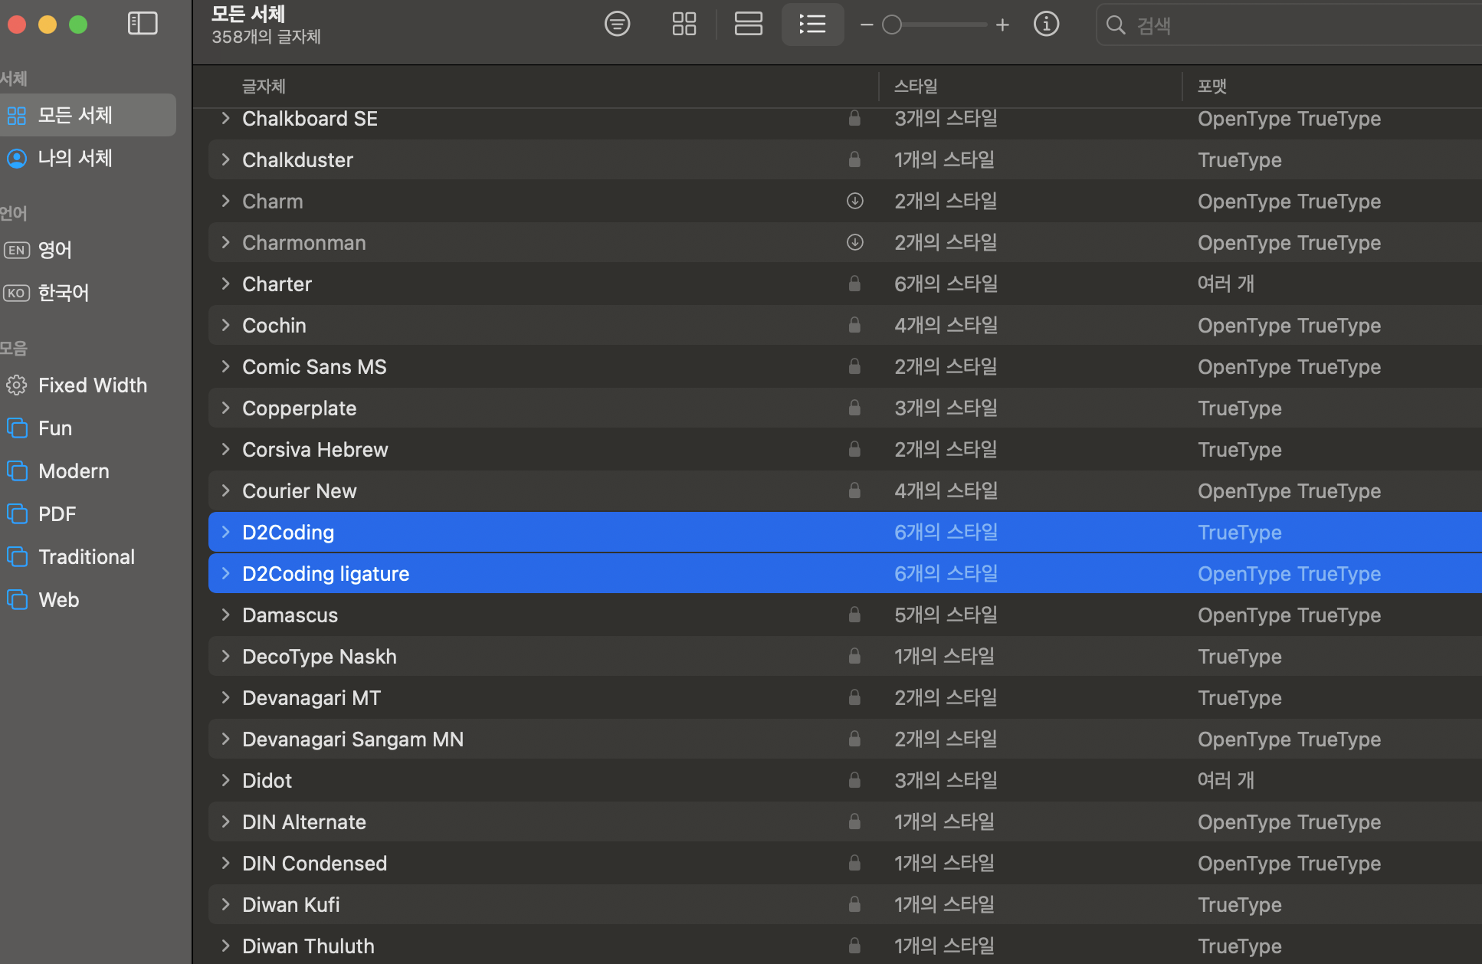1482x964 pixels.
Task: Click lock icon on Charter row
Action: tap(854, 284)
